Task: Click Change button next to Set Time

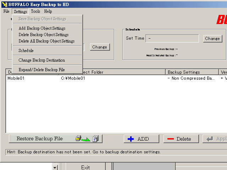Action: 212,39
